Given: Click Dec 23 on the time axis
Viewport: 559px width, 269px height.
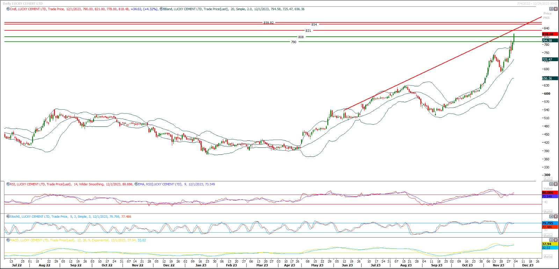Looking at the screenshot, I should click(x=528, y=265).
